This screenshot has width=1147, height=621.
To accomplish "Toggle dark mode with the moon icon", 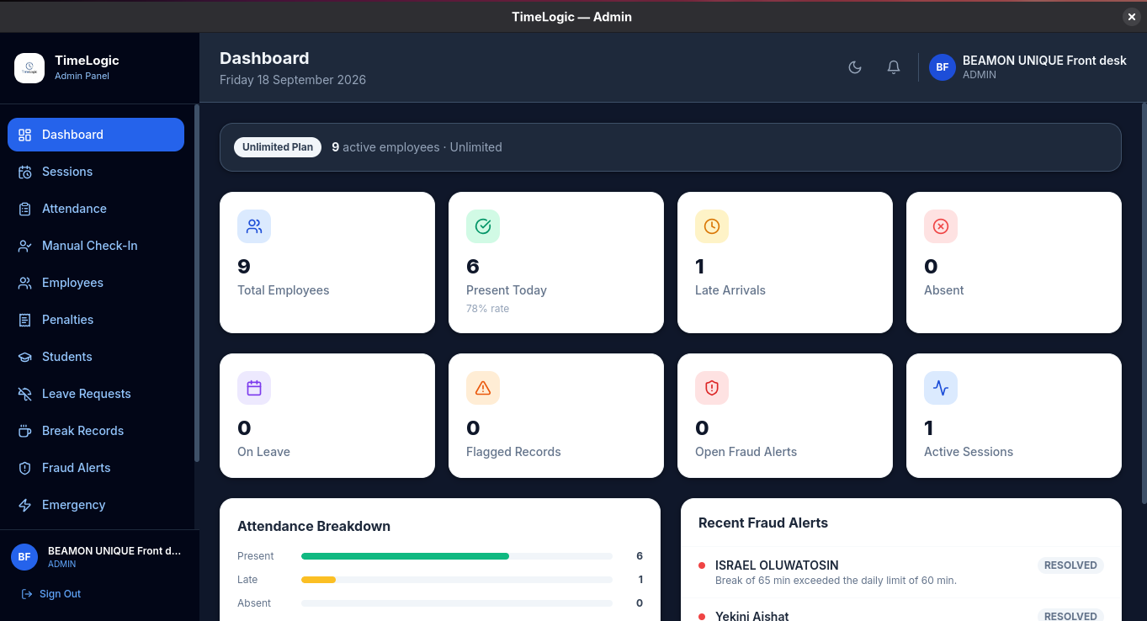I will [x=855, y=67].
